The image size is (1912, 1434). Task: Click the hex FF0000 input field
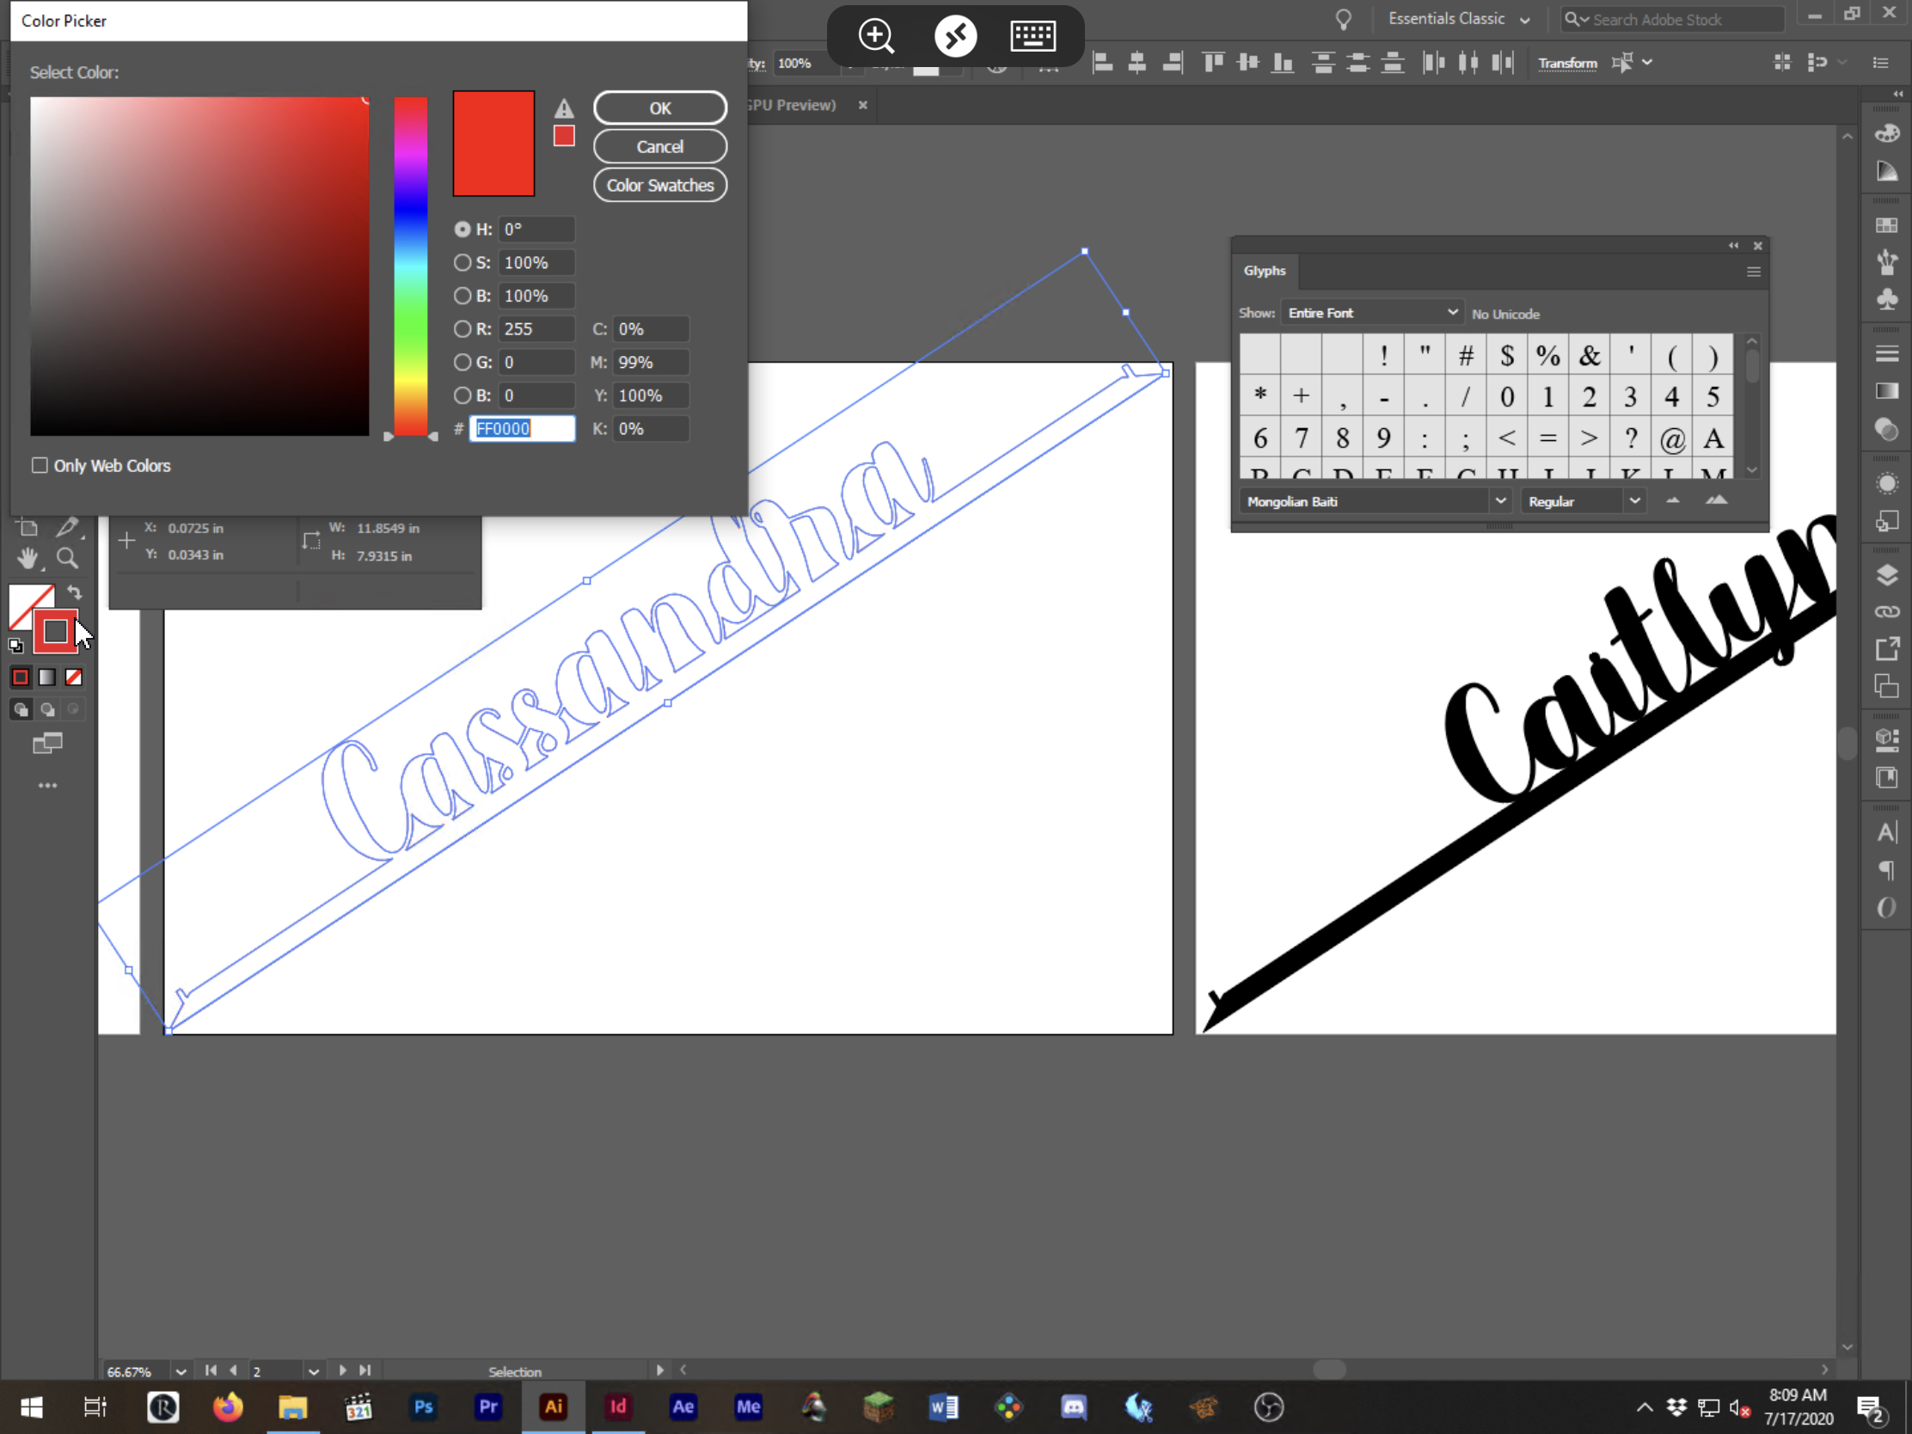522,429
